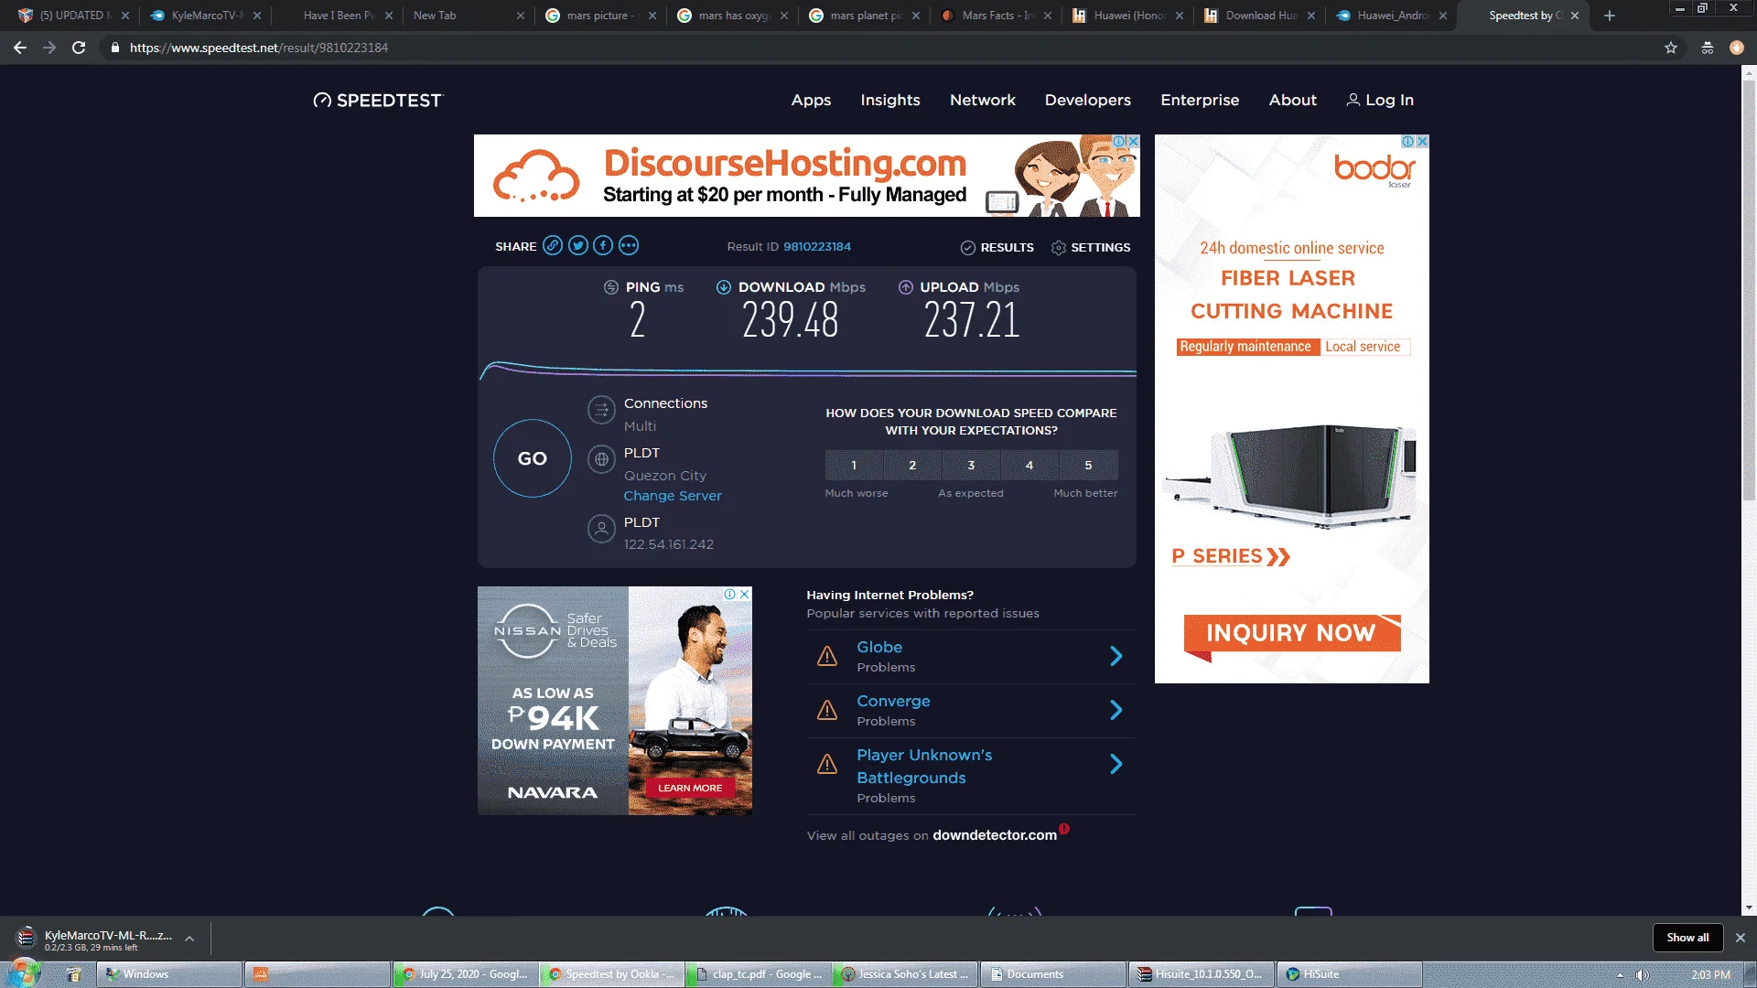Viewport: 1757px width, 988px height.
Task: Open downdetector.com link
Action: click(x=995, y=835)
